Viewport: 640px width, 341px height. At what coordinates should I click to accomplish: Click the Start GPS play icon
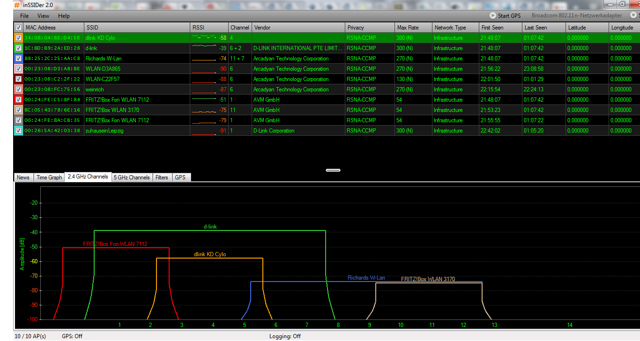click(493, 15)
